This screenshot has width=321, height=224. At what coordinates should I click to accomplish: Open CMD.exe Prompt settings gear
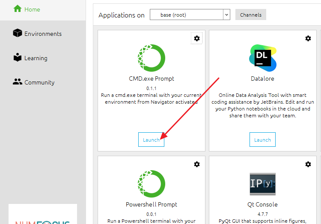click(x=197, y=38)
